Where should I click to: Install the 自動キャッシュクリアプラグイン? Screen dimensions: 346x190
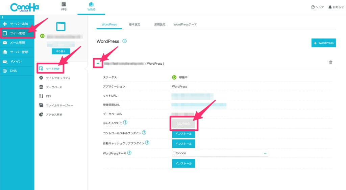click(183, 144)
